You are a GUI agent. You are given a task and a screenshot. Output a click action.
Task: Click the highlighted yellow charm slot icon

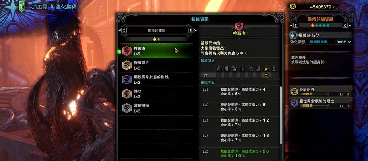pyautogui.click(x=266, y=69)
